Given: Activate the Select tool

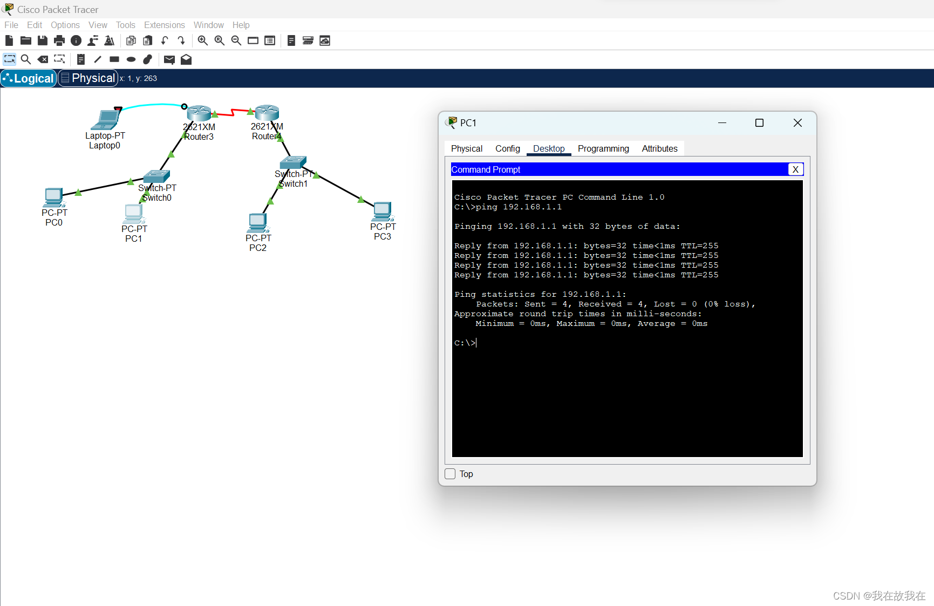Looking at the screenshot, I should [x=10, y=59].
